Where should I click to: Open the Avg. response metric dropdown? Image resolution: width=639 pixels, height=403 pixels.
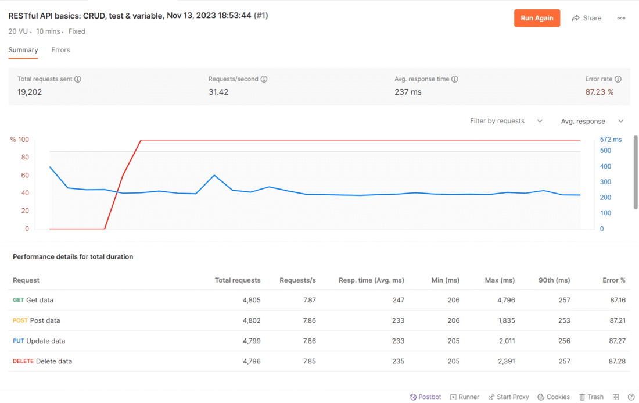pos(592,121)
